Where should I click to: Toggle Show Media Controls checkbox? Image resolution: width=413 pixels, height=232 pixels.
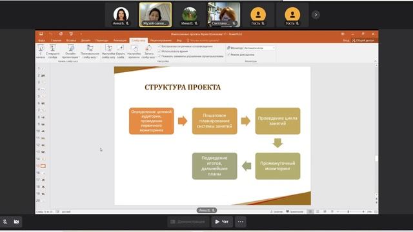(x=159, y=56)
